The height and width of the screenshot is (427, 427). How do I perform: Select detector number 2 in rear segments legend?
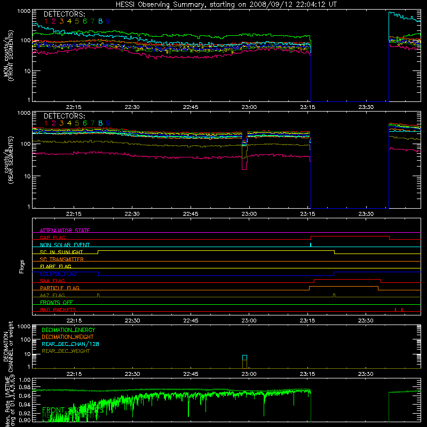click(x=54, y=123)
